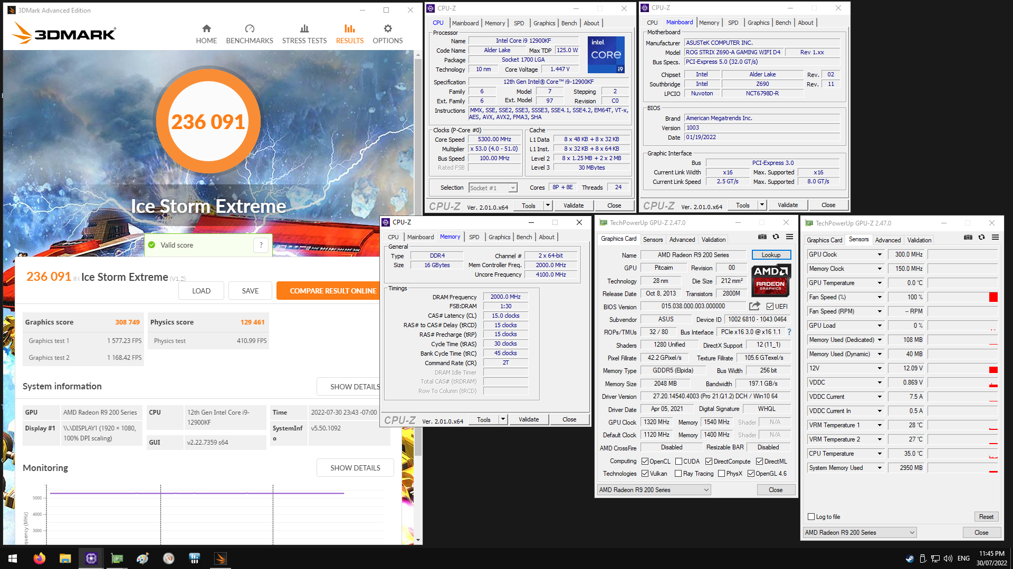Click the Fan Speed (%) sensor graph

963,297
